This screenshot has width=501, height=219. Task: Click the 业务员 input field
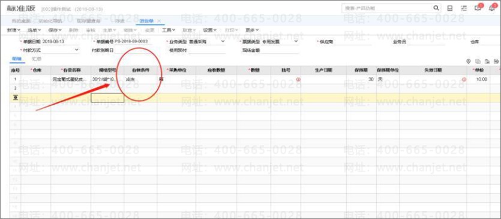[427, 42]
